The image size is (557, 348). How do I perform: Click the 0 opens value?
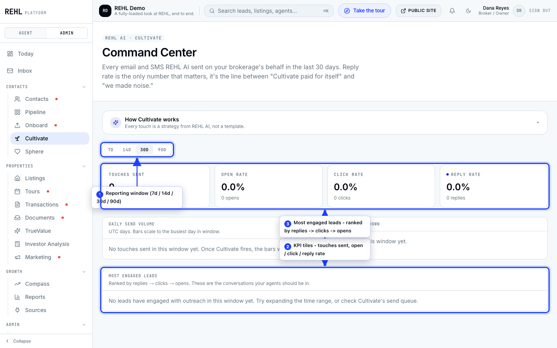click(230, 198)
